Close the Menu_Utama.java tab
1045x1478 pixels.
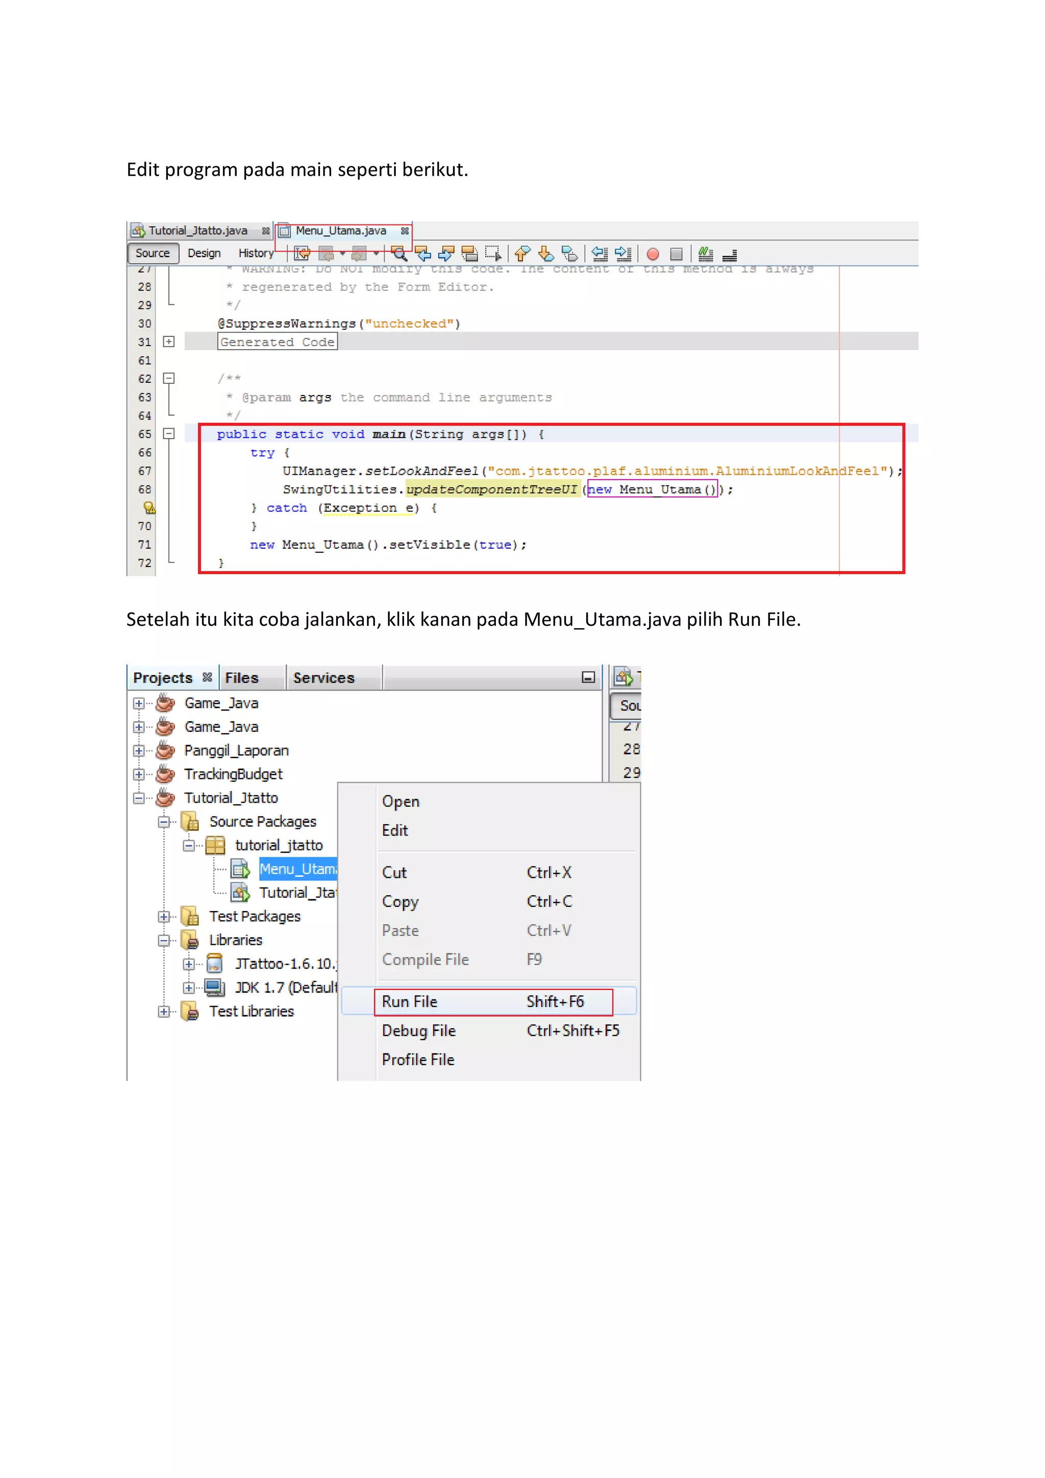coord(405,231)
